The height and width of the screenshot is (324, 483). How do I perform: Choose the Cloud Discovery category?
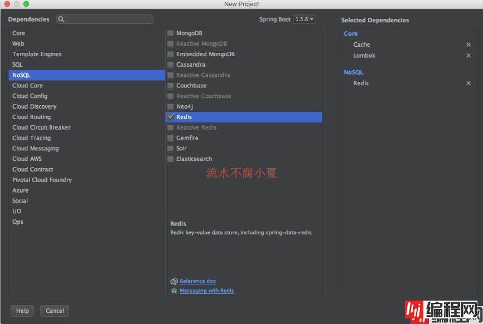click(x=35, y=106)
